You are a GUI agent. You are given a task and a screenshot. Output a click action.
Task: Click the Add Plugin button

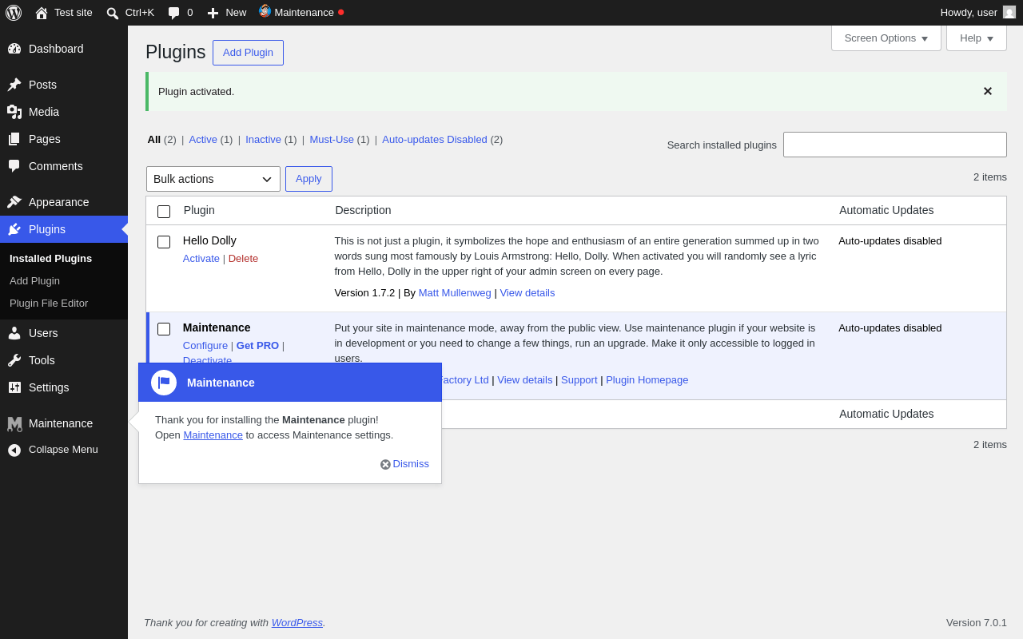[248, 53]
